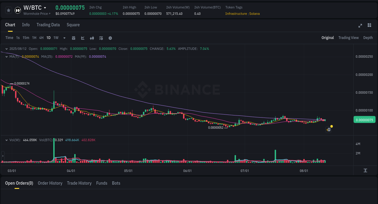Switch to the Trading View chart mode

click(x=348, y=38)
